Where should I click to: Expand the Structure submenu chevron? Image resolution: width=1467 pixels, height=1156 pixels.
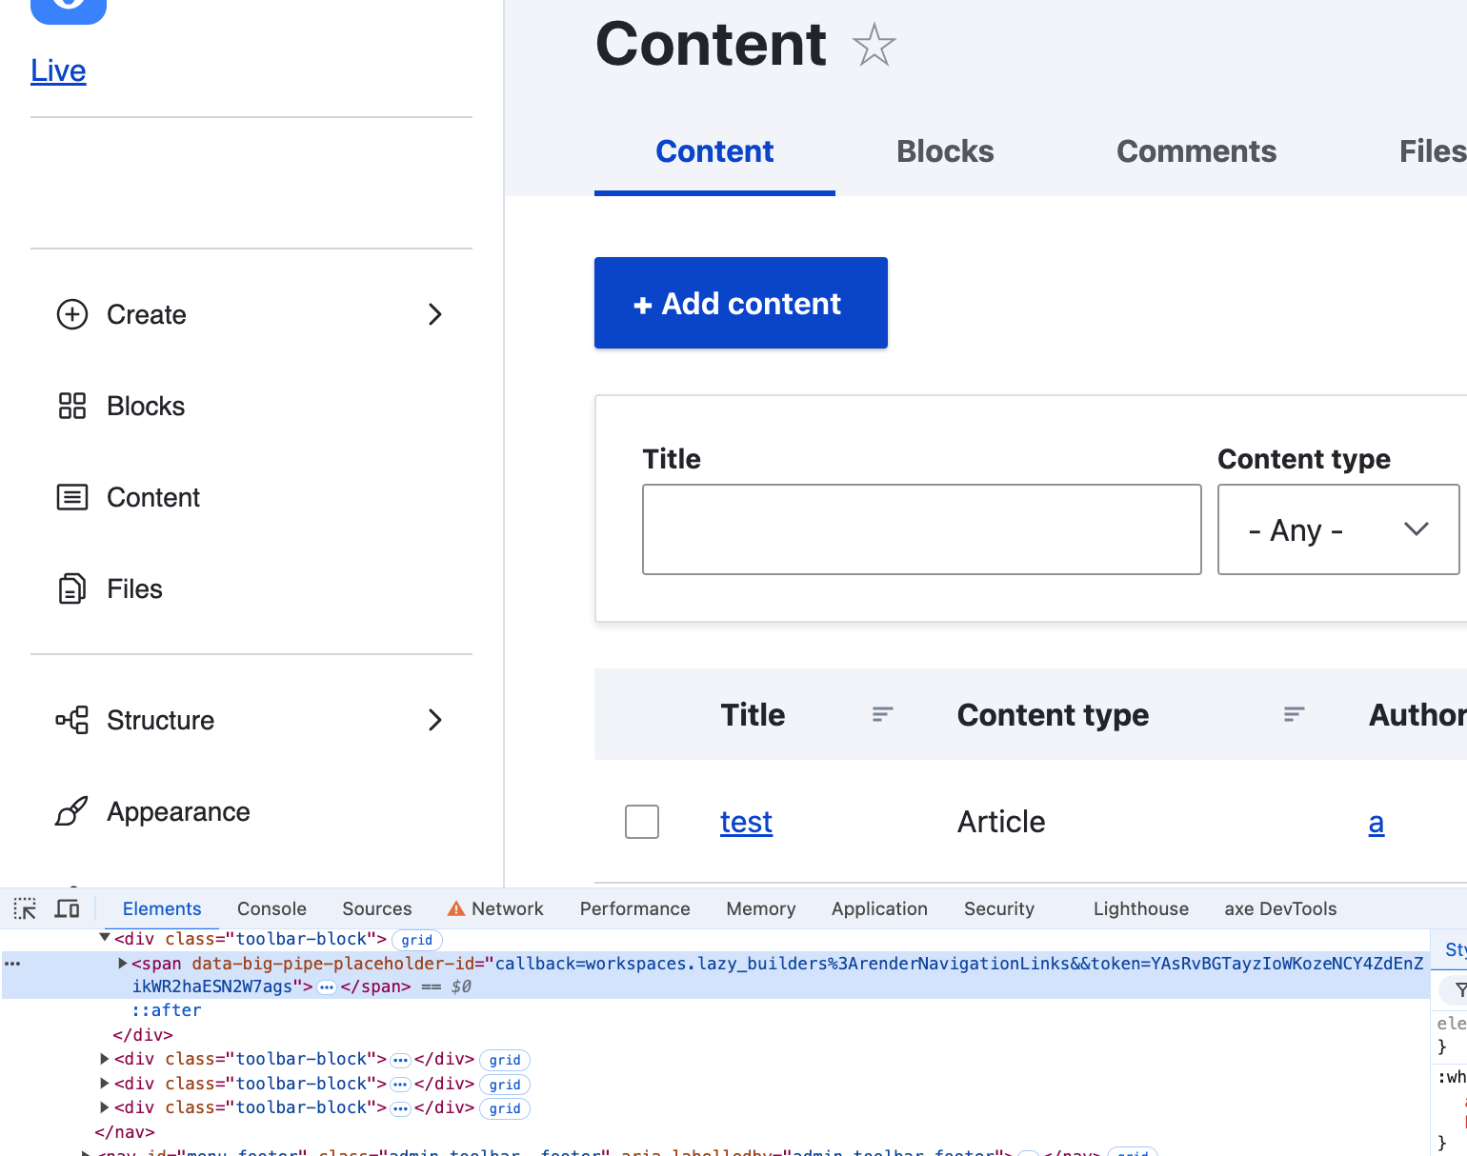point(435,720)
